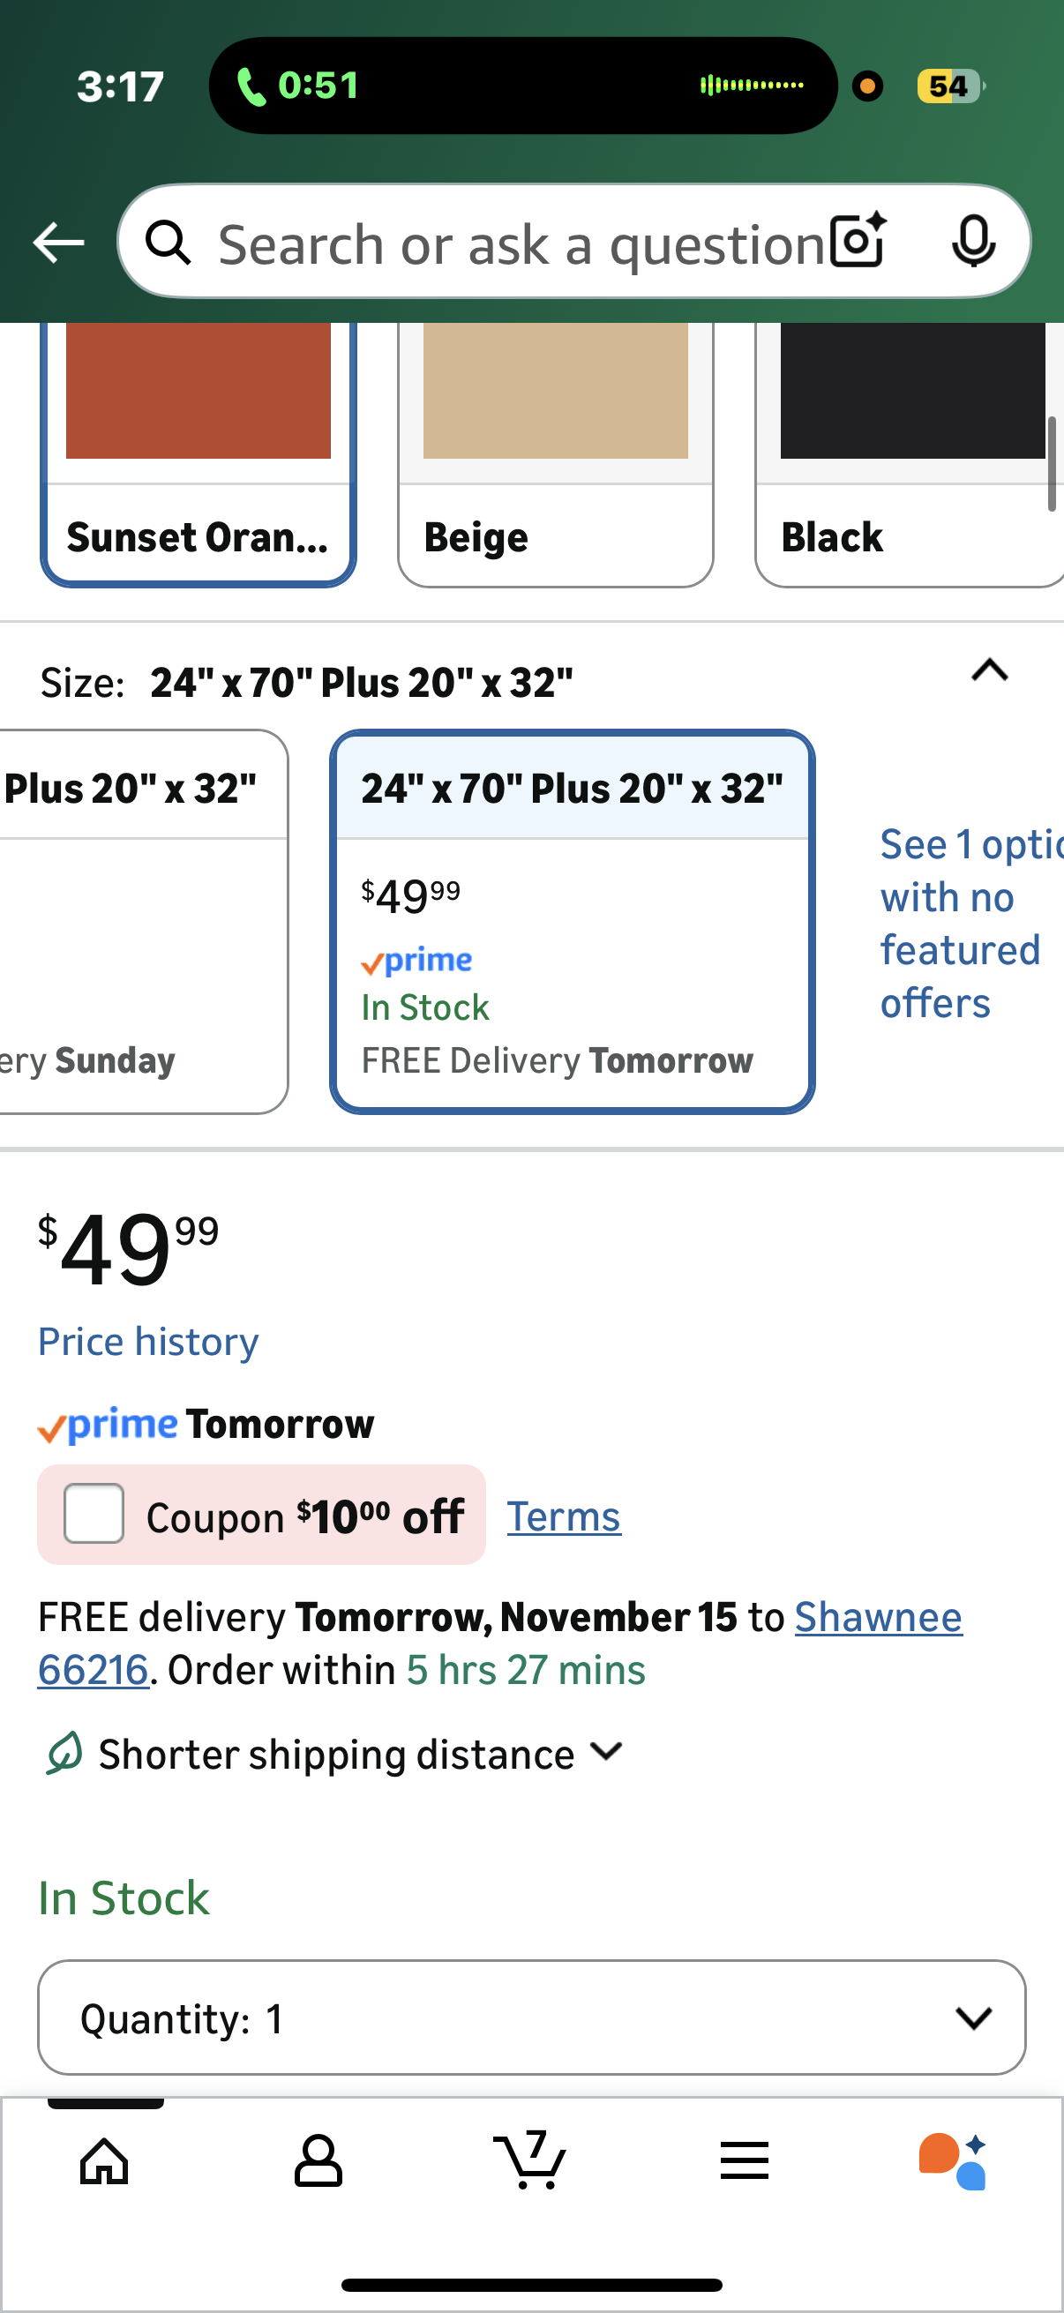Screen dimensions: 1064x2313
Task: Collapse the Size section chevron
Action: 990,670
